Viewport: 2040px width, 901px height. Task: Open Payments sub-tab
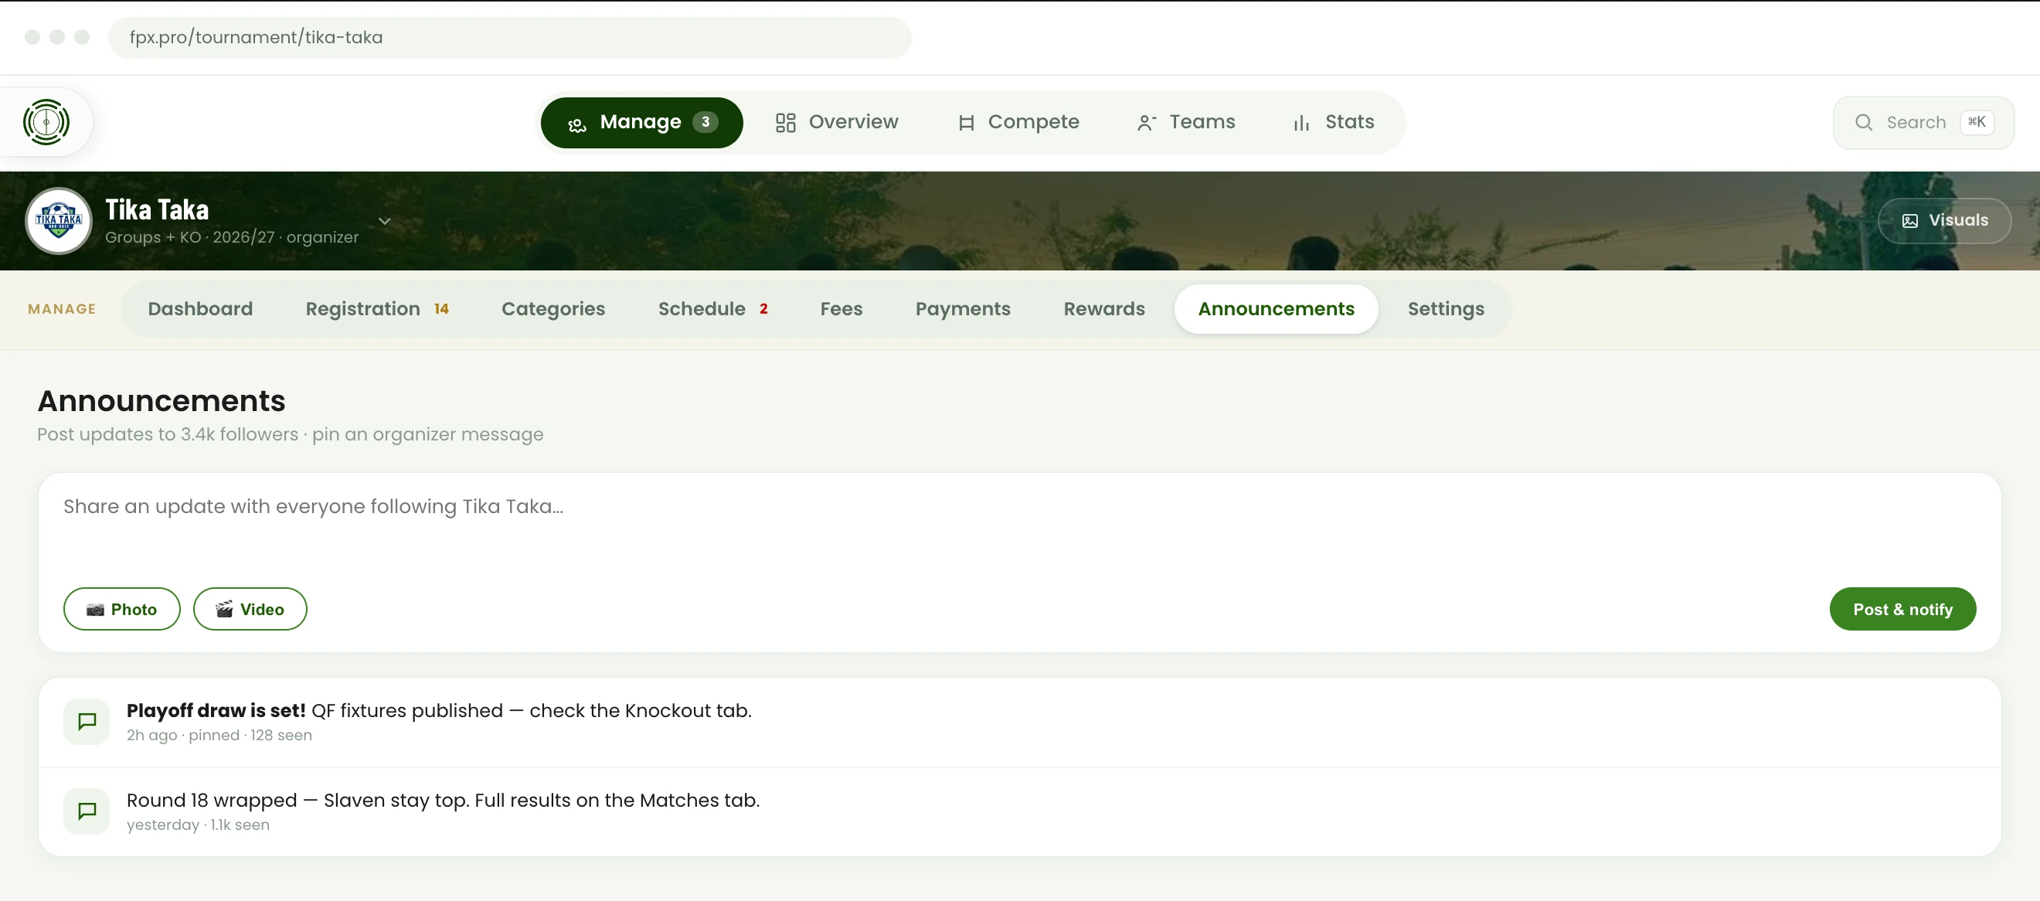tap(963, 309)
